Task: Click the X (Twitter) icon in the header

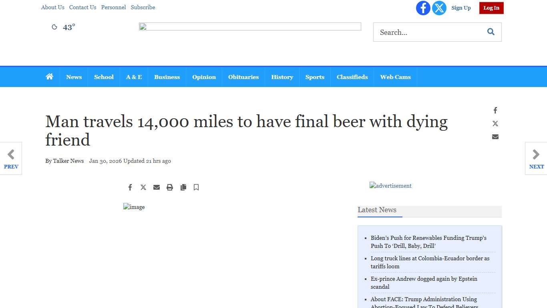Action: point(439,8)
